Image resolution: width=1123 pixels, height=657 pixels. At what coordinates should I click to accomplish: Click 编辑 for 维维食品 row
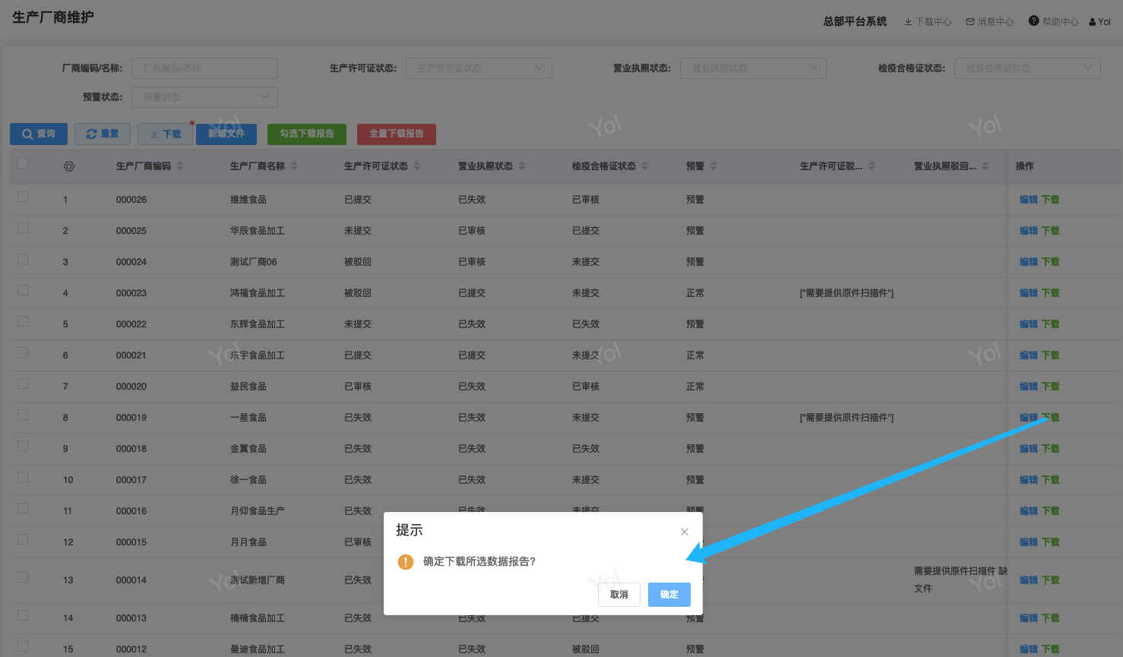click(1029, 200)
